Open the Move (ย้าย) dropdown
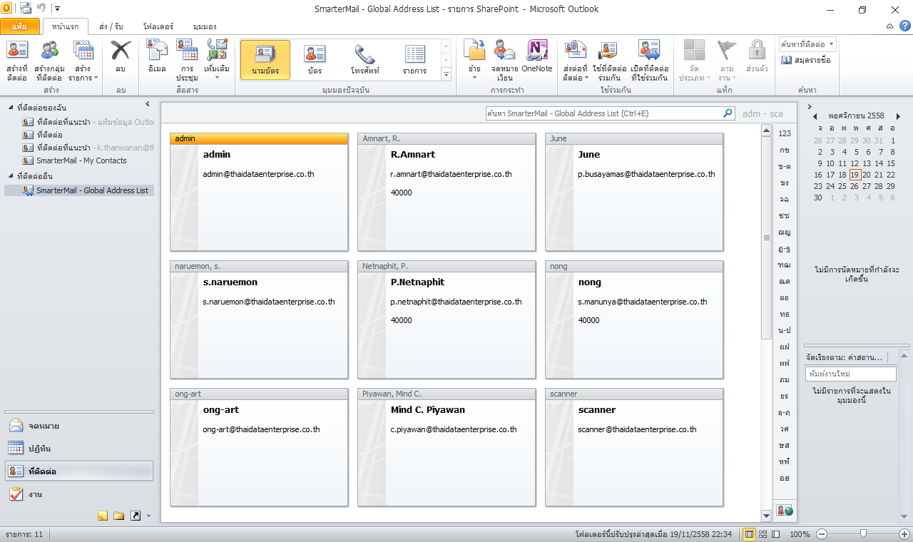The width and height of the screenshot is (913, 542). [x=474, y=60]
